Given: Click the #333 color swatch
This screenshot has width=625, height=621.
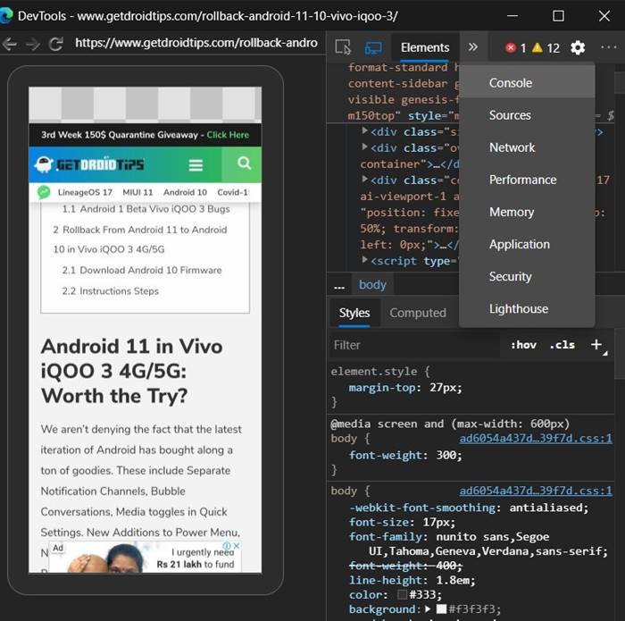Looking at the screenshot, I should (402, 595).
